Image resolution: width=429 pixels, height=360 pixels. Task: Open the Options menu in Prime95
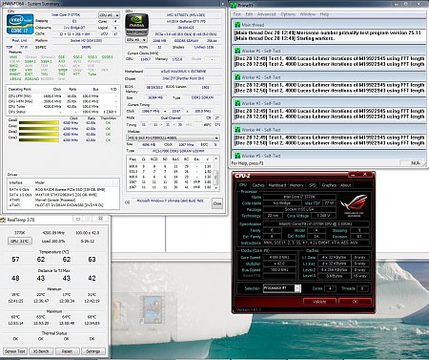288,14
